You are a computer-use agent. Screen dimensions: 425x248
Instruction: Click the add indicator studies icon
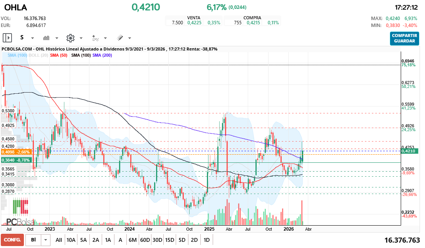(x=95, y=38)
